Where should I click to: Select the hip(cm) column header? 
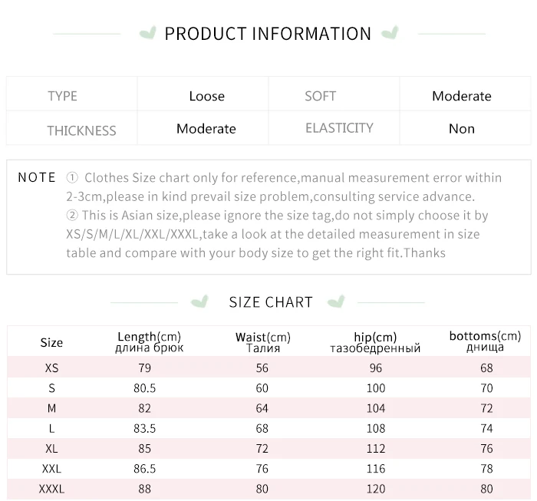(x=375, y=342)
